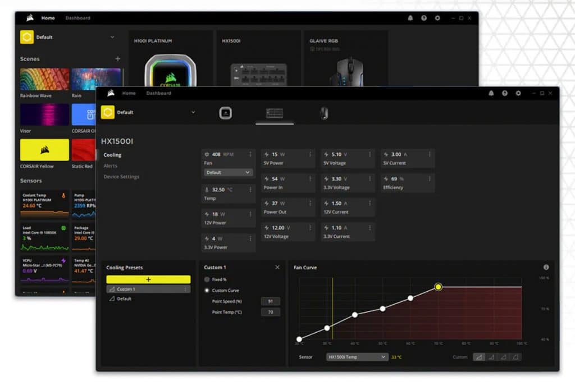Screen dimensions: 575x386
Task: Open Device Settings in sidebar
Action: [121, 177]
